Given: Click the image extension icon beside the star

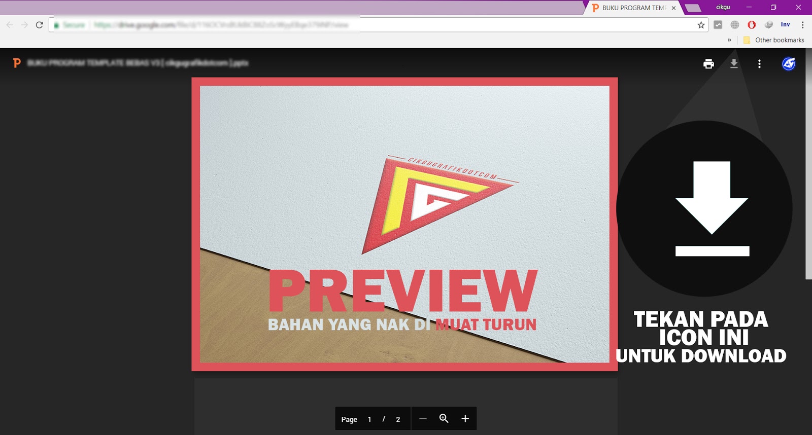Looking at the screenshot, I should click(718, 25).
